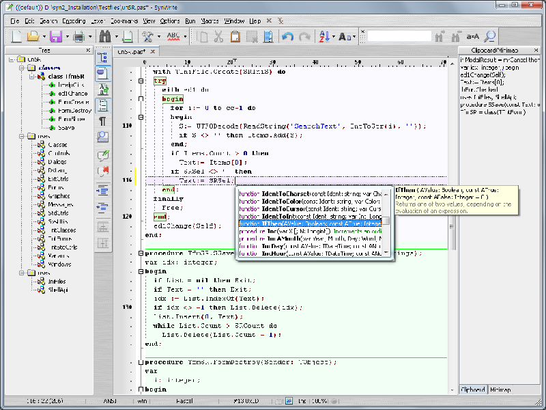Image resolution: width=546 pixels, height=410 pixels.
Task: Click the Pascal lexer in the status bar
Action: coord(184,401)
